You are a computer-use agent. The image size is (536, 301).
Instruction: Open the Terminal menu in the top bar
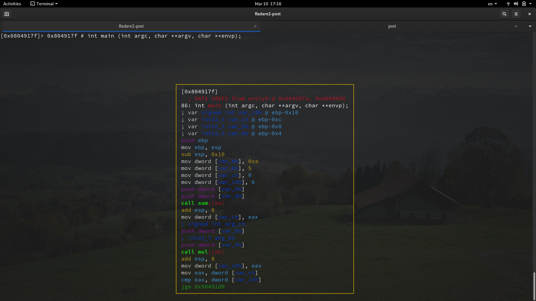tap(44, 4)
